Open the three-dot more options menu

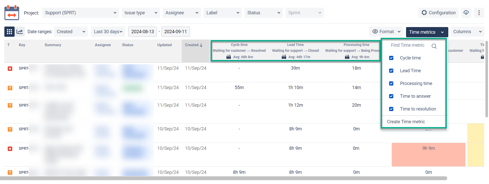point(479,13)
